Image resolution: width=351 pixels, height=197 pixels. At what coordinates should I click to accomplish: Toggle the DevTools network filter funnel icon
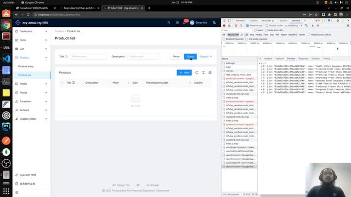[236, 26]
